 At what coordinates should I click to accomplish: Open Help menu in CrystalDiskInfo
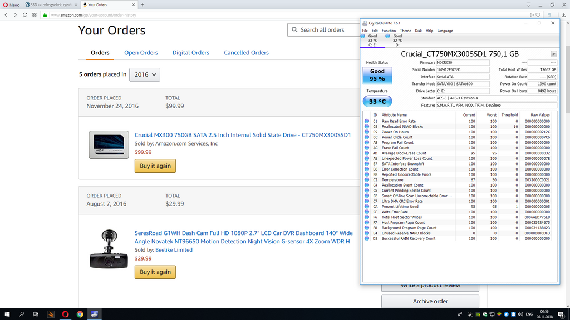429,31
